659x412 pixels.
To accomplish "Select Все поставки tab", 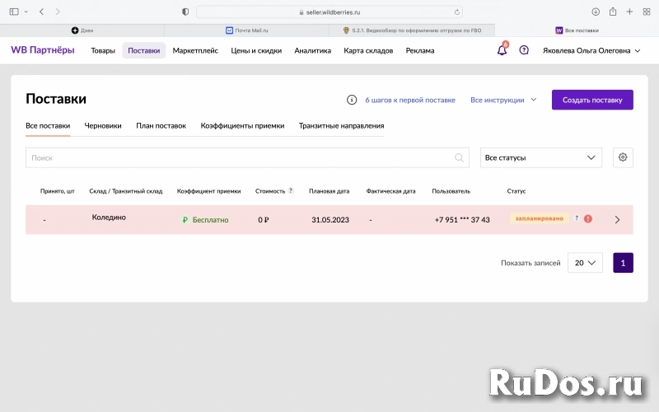I will [x=48, y=126].
